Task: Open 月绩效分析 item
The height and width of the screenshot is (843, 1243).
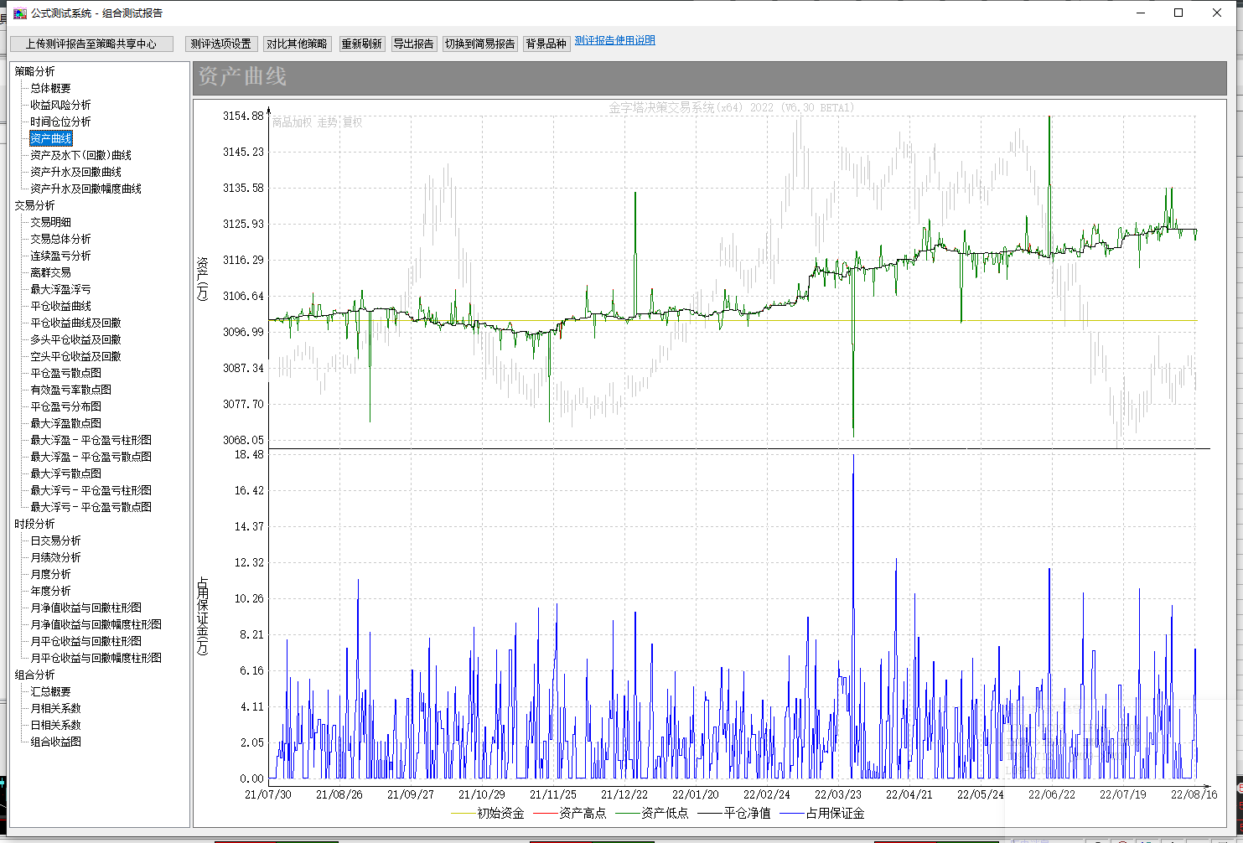Action: coord(56,557)
